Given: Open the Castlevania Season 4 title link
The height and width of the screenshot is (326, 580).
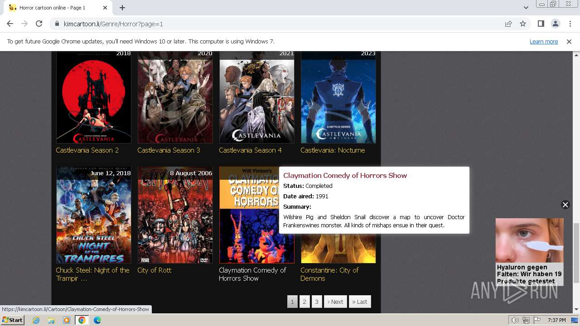Looking at the screenshot, I should [250, 150].
